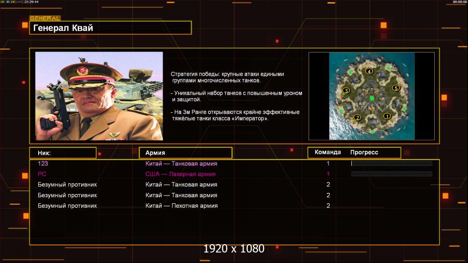Click the loading progress bar for player PC
Screen dimensions: 468x263
point(391,174)
